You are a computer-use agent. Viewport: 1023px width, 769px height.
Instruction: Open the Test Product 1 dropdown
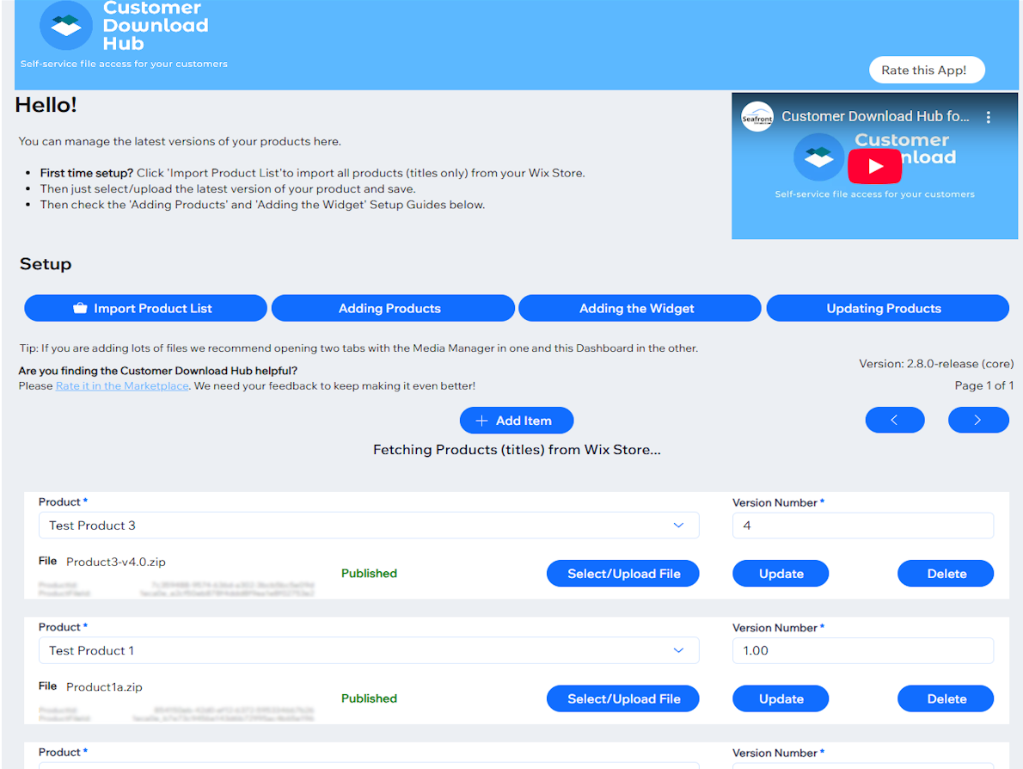(x=678, y=650)
